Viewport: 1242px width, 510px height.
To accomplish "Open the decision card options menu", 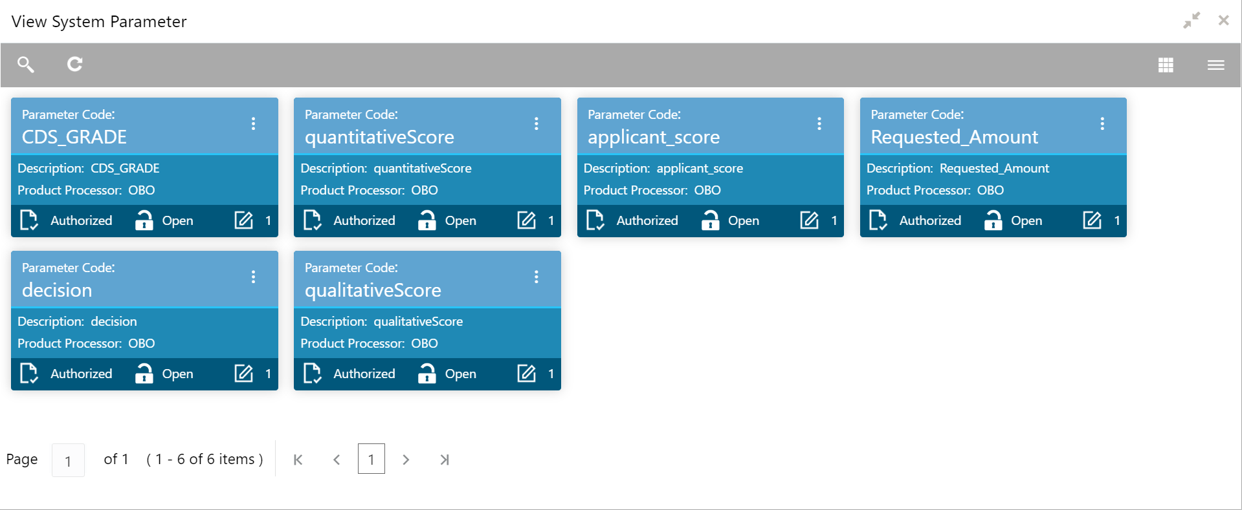I will tap(253, 277).
